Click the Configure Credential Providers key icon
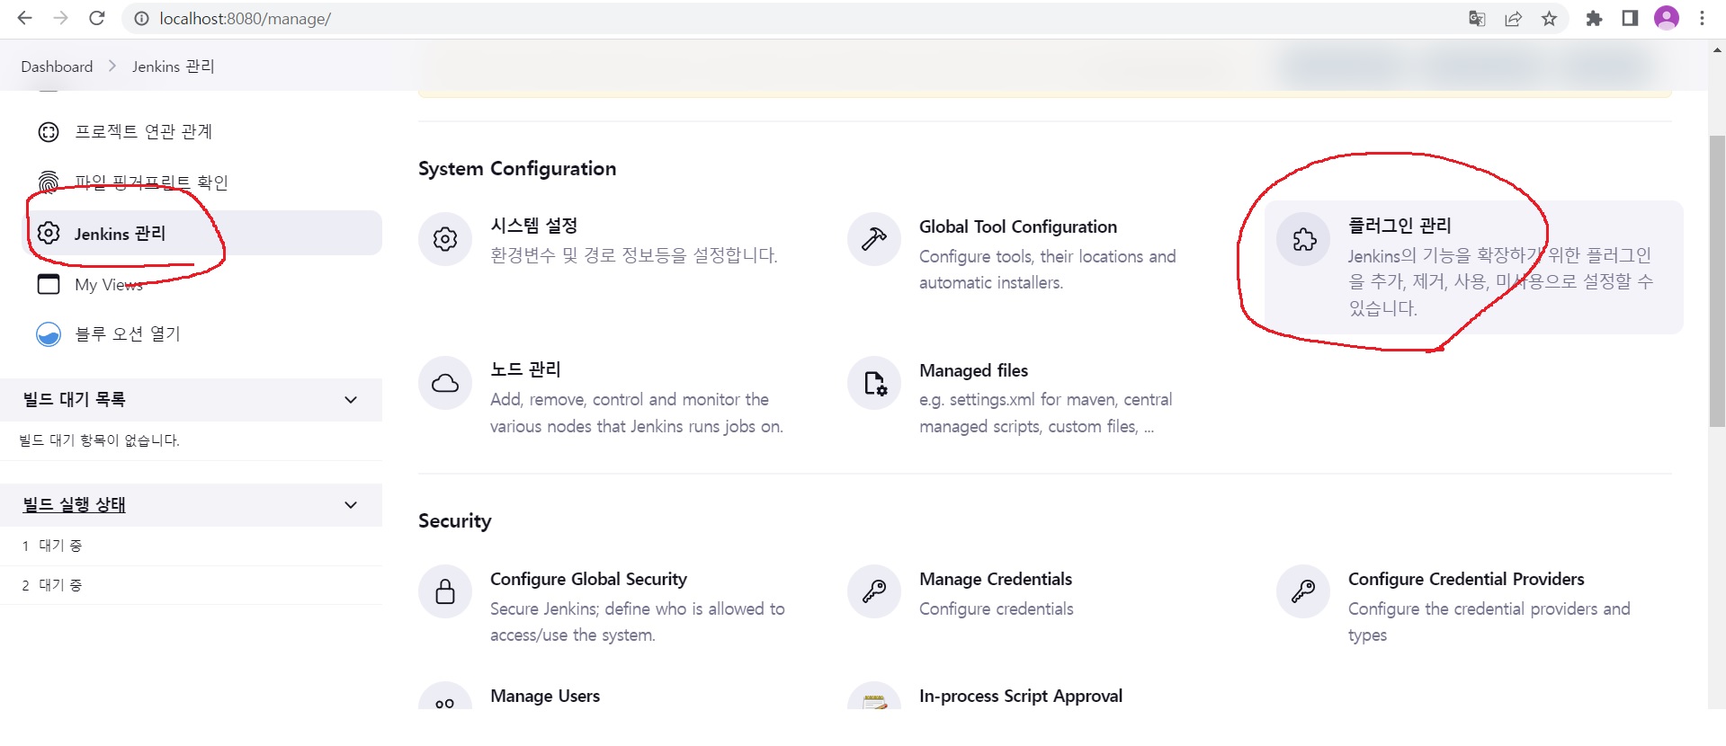This screenshot has height=746, width=1726. point(1303,591)
